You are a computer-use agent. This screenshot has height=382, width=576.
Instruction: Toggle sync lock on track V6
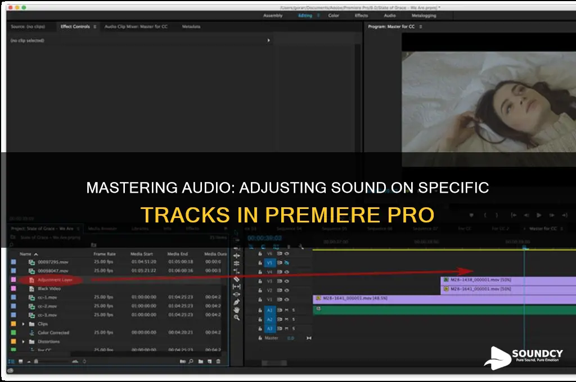click(x=280, y=253)
